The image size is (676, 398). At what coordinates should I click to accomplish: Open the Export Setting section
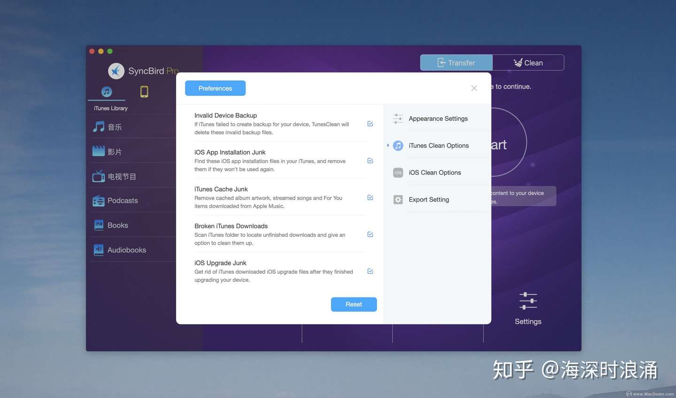click(x=429, y=200)
